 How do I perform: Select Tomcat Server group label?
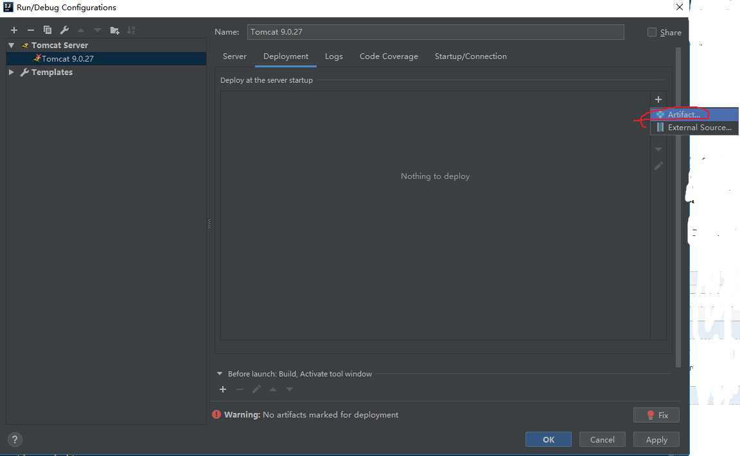pos(60,46)
